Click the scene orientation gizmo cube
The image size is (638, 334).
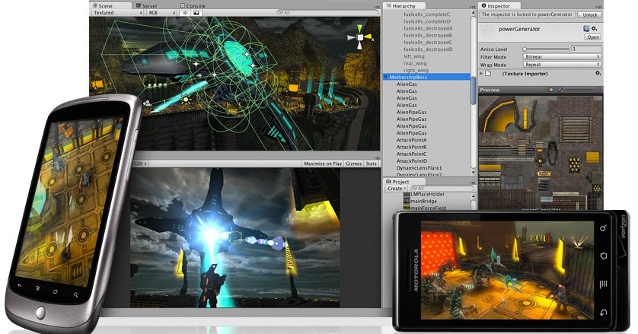360,37
